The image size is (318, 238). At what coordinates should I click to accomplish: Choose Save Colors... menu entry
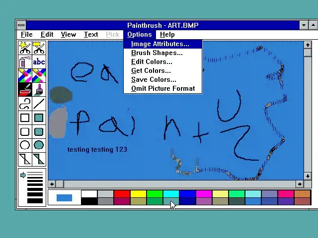(x=163, y=79)
